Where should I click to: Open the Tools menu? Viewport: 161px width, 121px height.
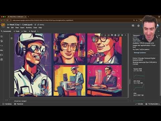(35, 28)
